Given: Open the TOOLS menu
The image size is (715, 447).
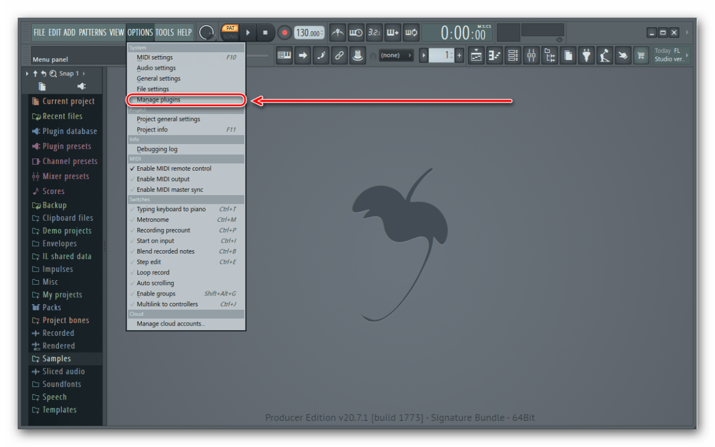Looking at the screenshot, I should [x=165, y=33].
